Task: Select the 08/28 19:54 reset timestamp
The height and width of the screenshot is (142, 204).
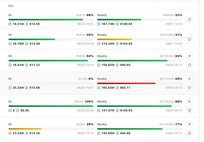Action: [x=85, y=88]
